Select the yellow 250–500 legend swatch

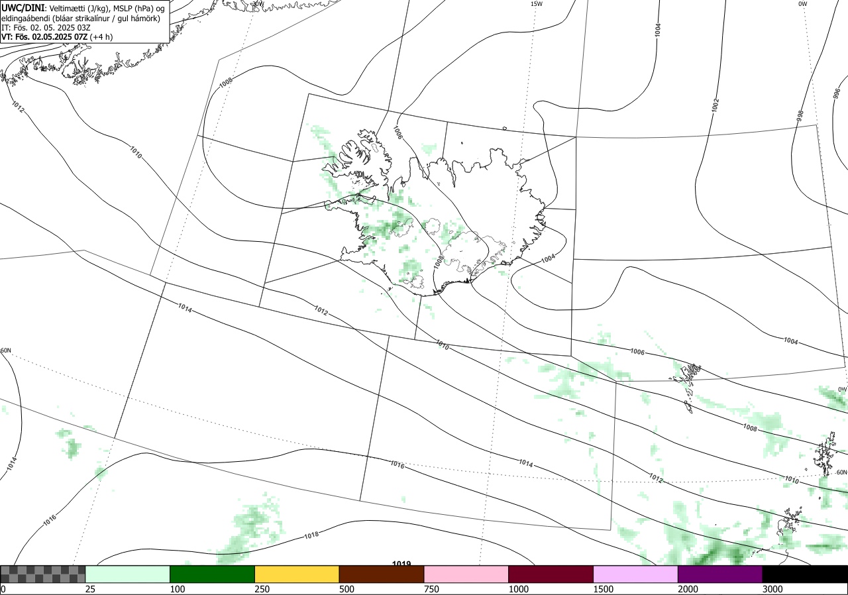click(297, 574)
